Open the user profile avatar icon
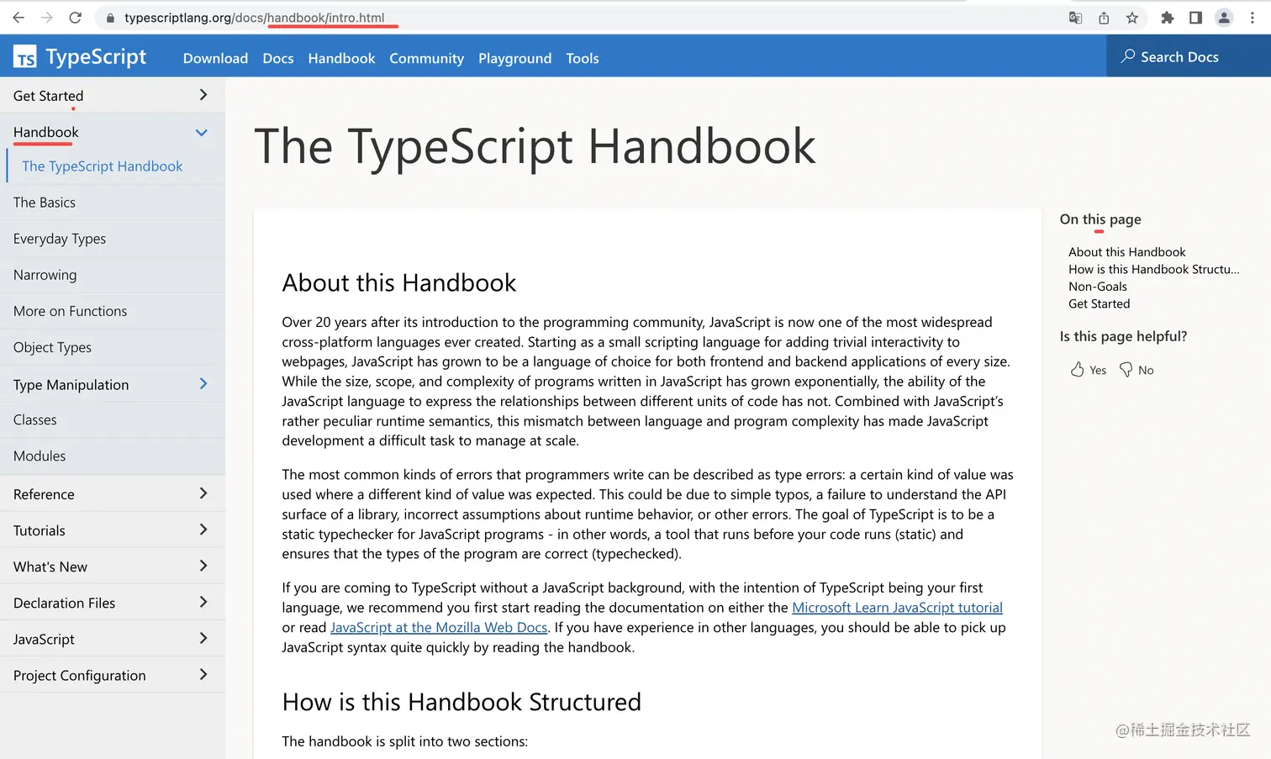Screen dimensions: 1271x759 tap(1224, 18)
